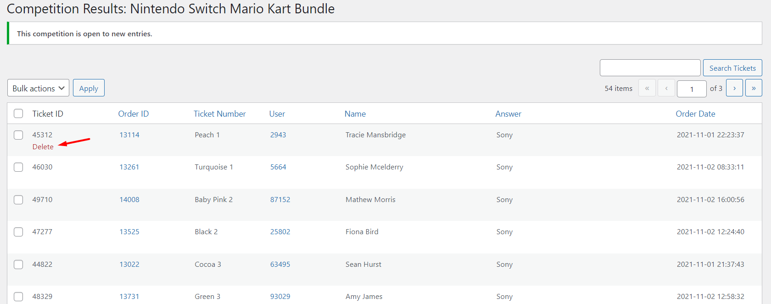Sort by Order Date column

(x=695, y=114)
